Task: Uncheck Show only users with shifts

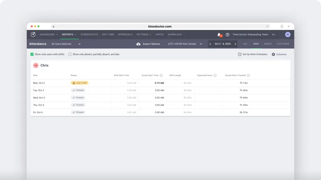Action: click(32, 54)
